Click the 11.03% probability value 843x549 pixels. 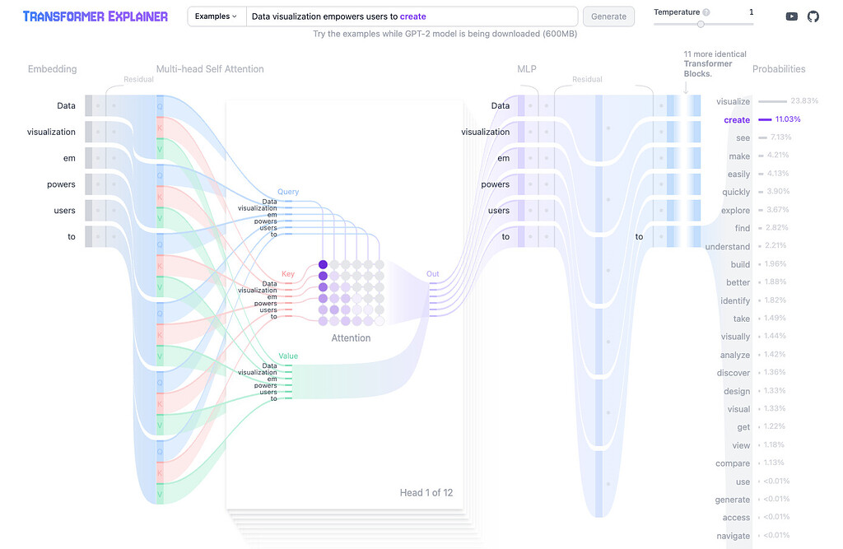click(x=788, y=119)
